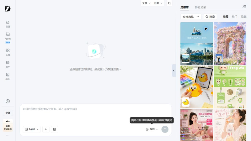Click the search magnifier icon at top
251x141 pixels.
[169, 3]
